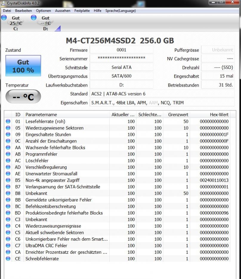
Task: Click the Standard field ACS2 ATA8-ACS
Action: [162, 94]
